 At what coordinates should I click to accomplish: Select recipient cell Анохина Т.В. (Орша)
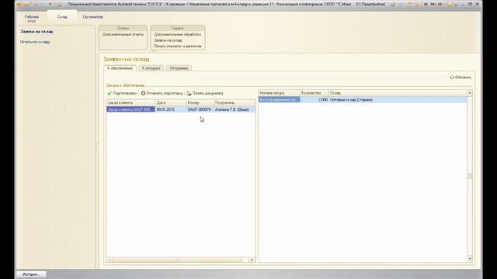pyautogui.click(x=235, y=109)
